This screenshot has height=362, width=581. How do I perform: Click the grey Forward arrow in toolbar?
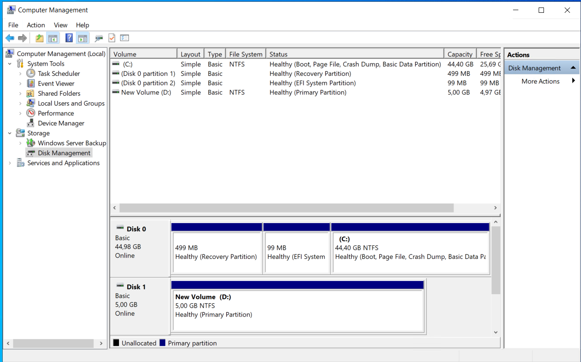click(22, 38)
